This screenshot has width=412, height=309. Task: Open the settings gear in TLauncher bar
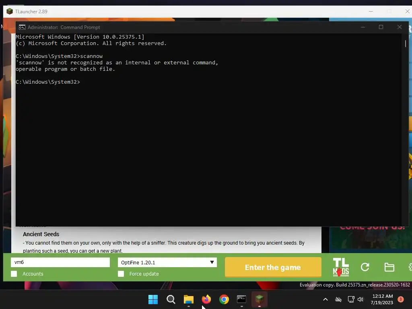click(410, 267)
